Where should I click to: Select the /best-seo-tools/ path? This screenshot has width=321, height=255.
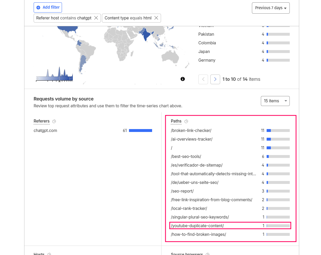click(x=186, y=156)
